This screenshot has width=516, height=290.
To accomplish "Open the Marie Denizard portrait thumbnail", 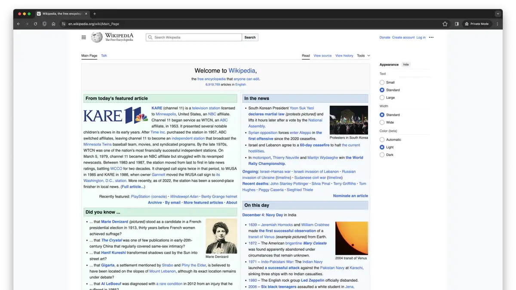I will pos(221,236).
